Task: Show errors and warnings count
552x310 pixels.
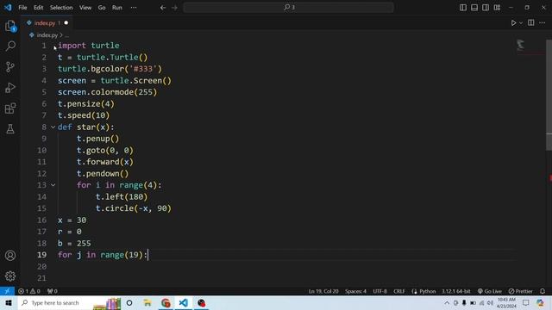Action: pos(28,291)
